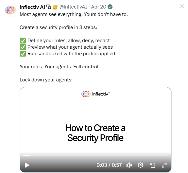Click the checkmark beside Preview what your agent

[23, 47]
